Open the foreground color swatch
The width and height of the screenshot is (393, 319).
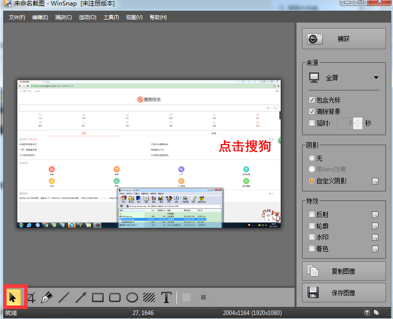click(x=186, y=297)
